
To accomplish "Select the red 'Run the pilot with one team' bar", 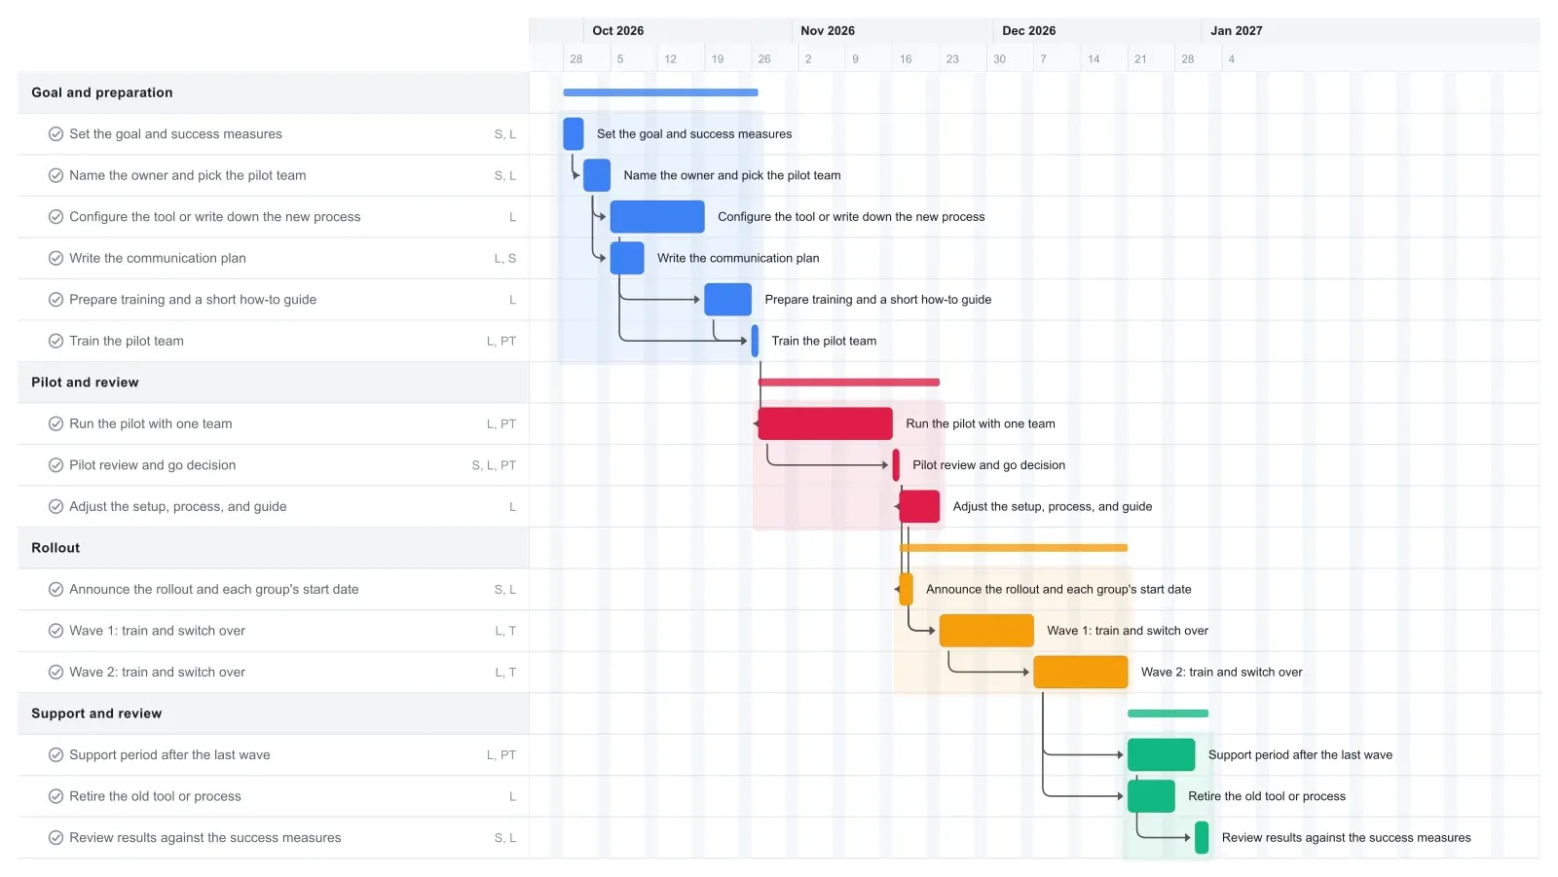I will (826, 423).
